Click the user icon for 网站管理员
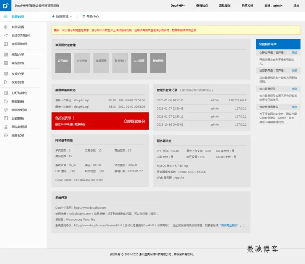Screen dimensions: 305x264 click(6, 127)
